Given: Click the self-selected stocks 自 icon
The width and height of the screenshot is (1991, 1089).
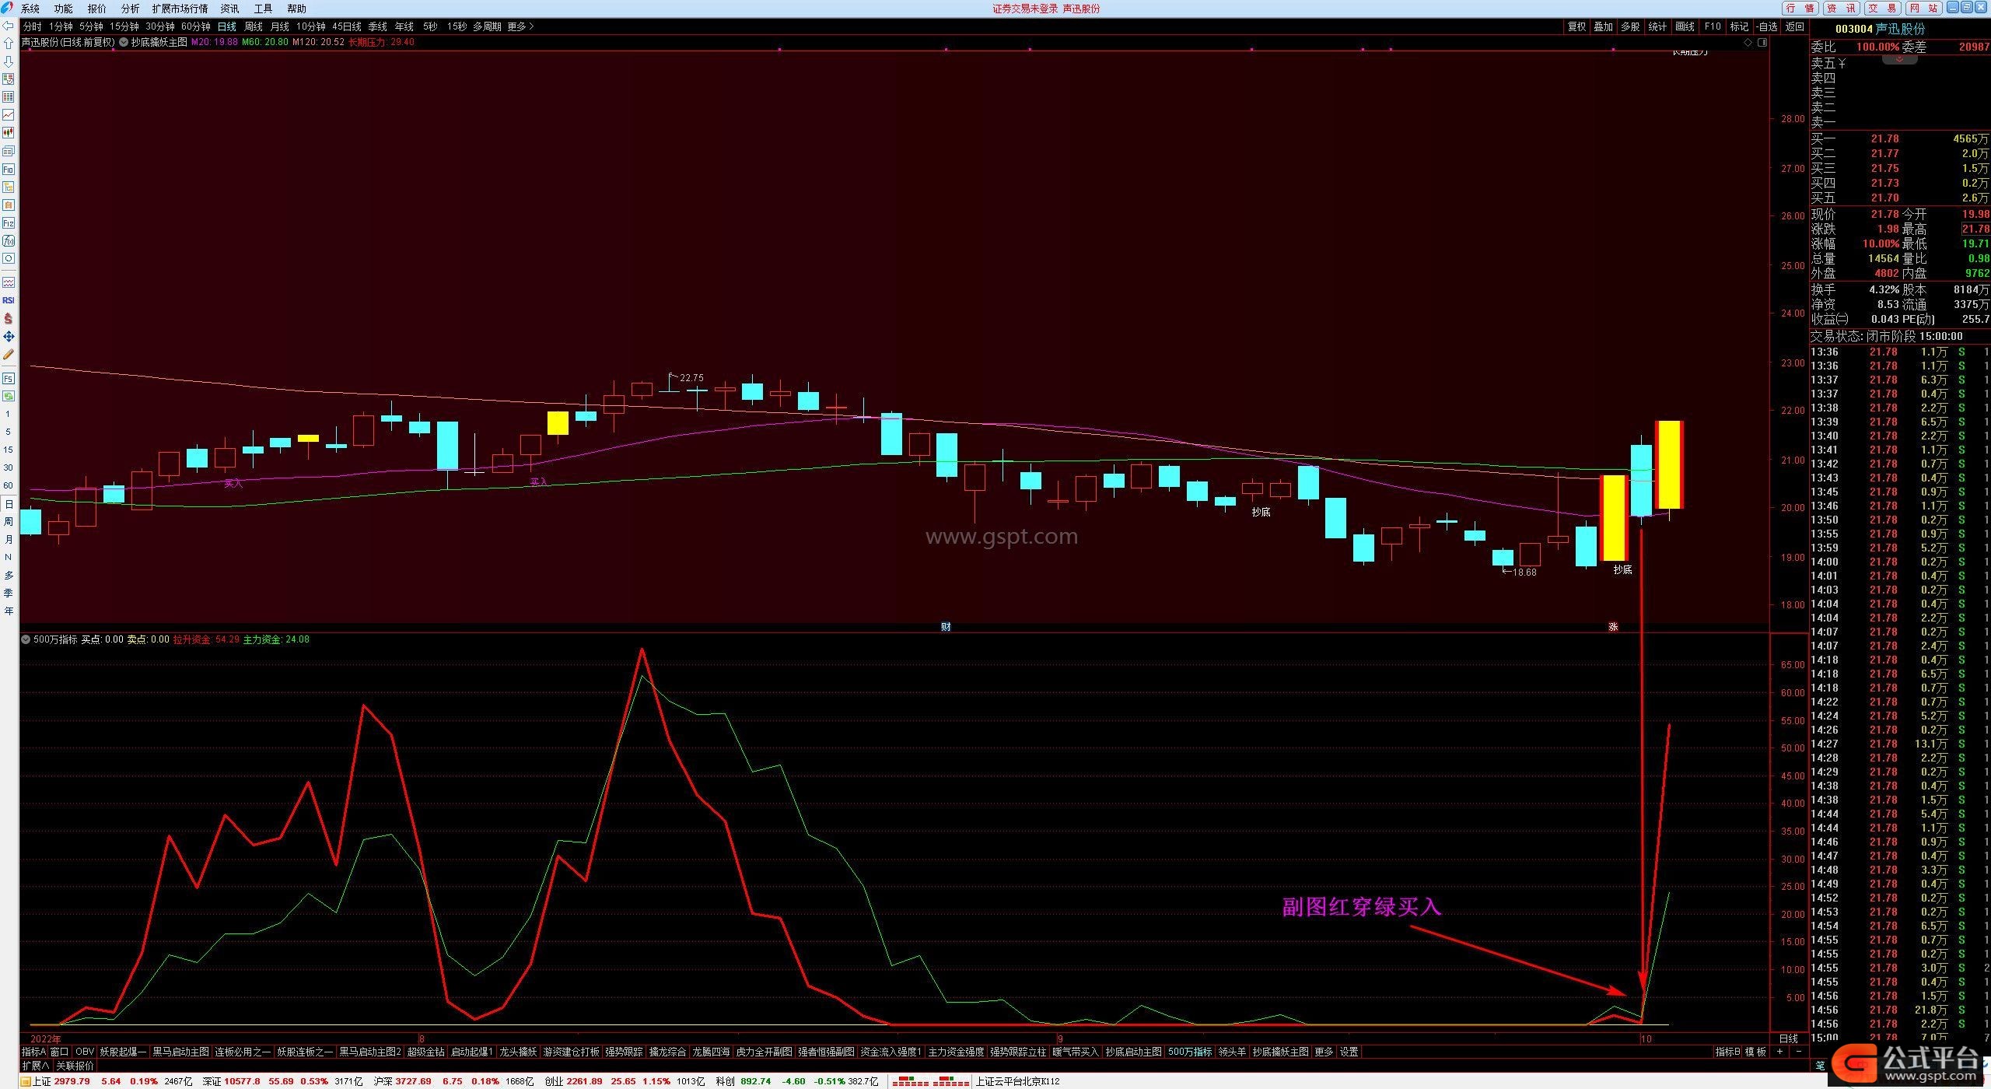Looking at the screenshot, I should pos(9,205).
